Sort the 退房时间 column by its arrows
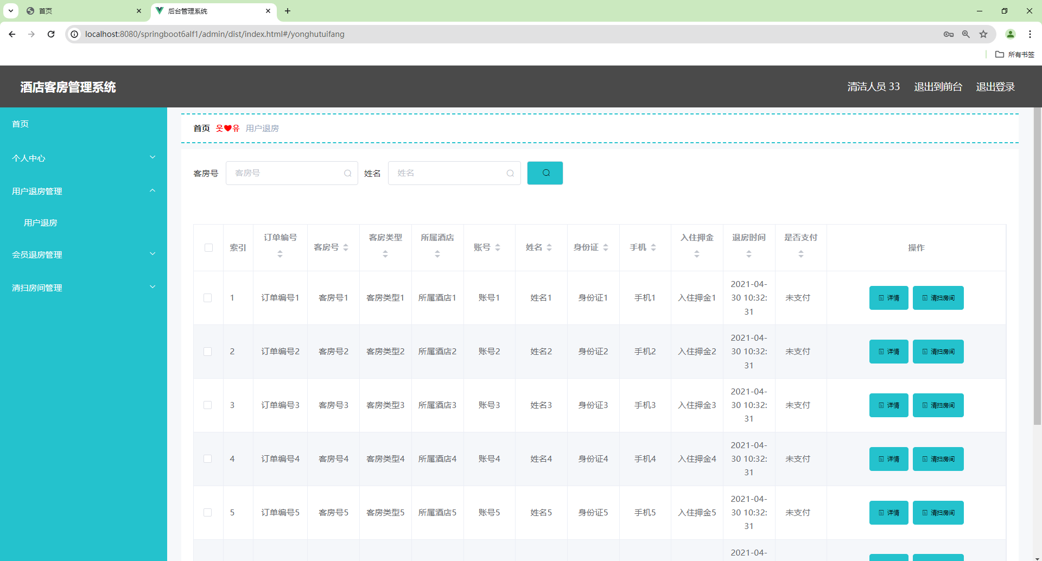Image resolution: width=1042 pixels, height=561 pixels. pyautogui.click(x=748, y=252)
